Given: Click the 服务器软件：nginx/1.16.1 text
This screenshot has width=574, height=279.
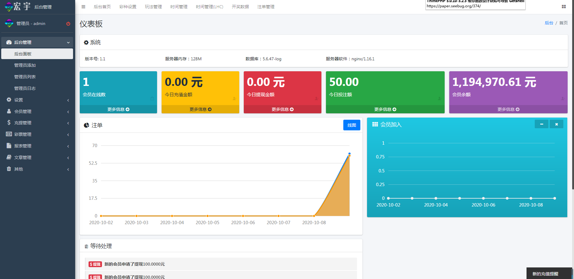Looking at the screenshot, I should coord(350,59).
